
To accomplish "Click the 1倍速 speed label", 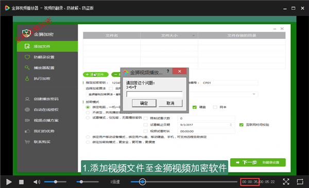I will [x=115, y=182].
